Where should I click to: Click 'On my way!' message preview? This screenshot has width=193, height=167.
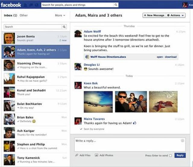(x=27, y=108)
